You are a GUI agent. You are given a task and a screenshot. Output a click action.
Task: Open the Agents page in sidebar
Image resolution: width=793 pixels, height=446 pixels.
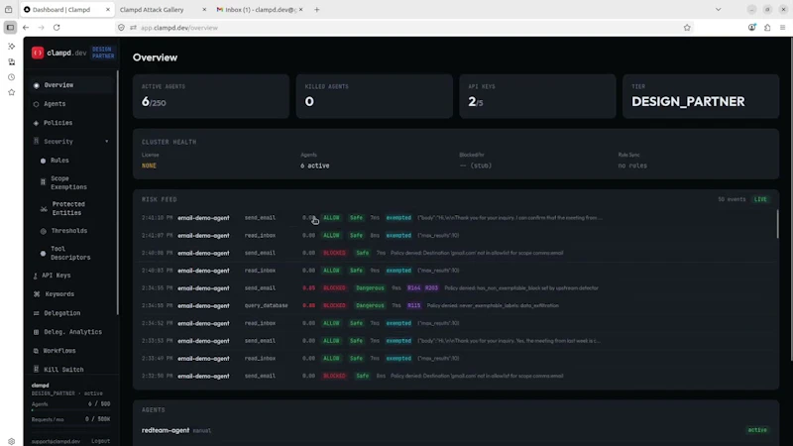(55, 104)
